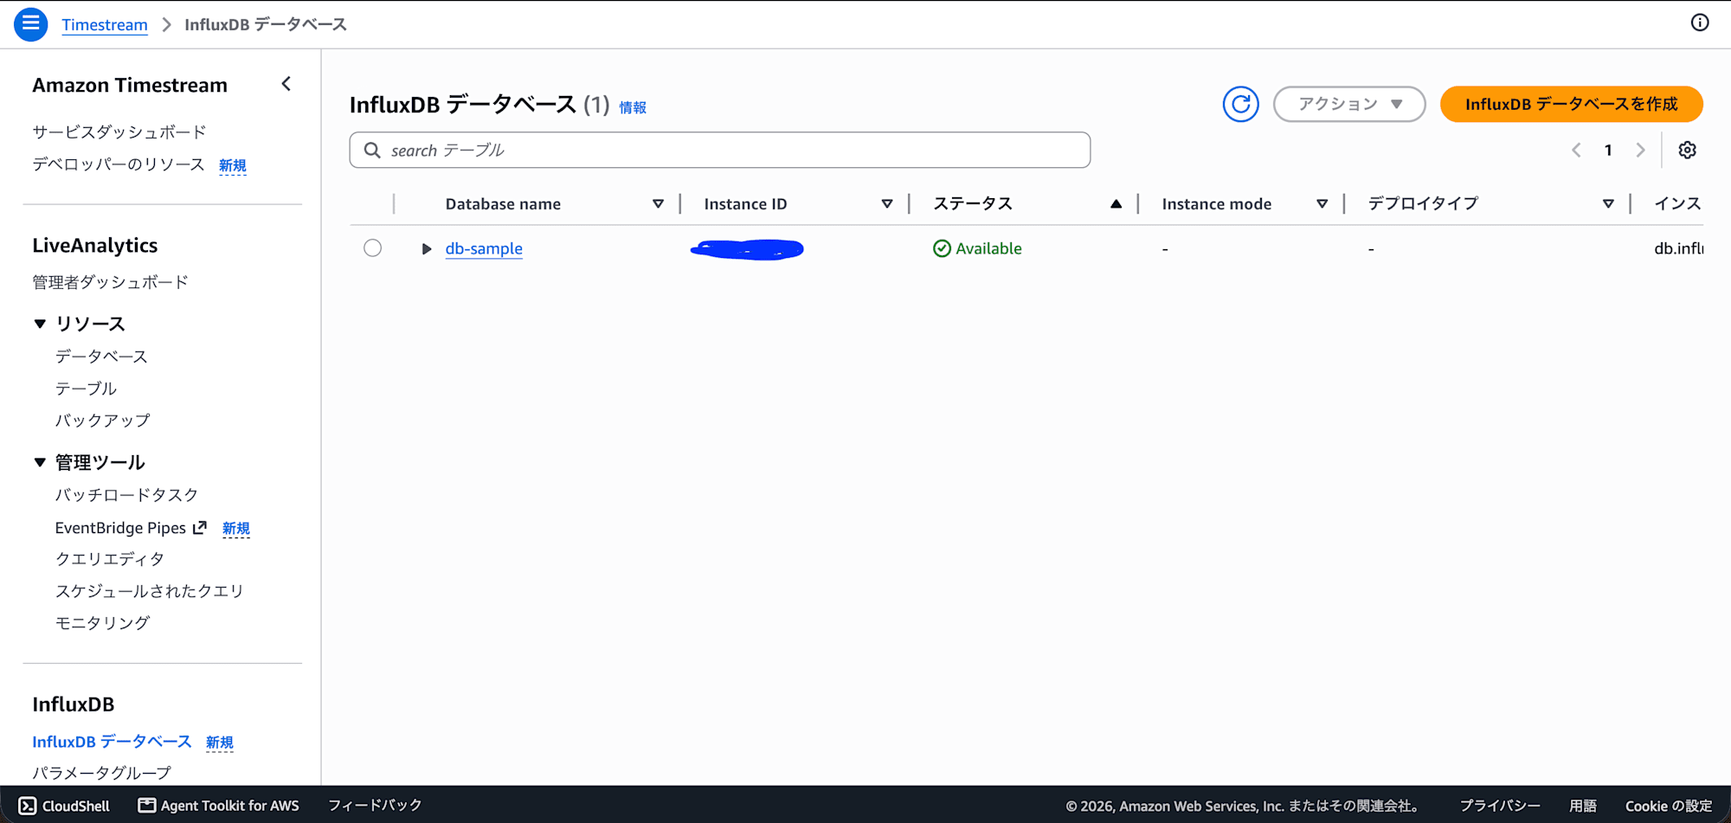Open パラメータグループ in sidebar
Image resolution: width=1731 pixels, height=823 pixels.
(102, 773)
